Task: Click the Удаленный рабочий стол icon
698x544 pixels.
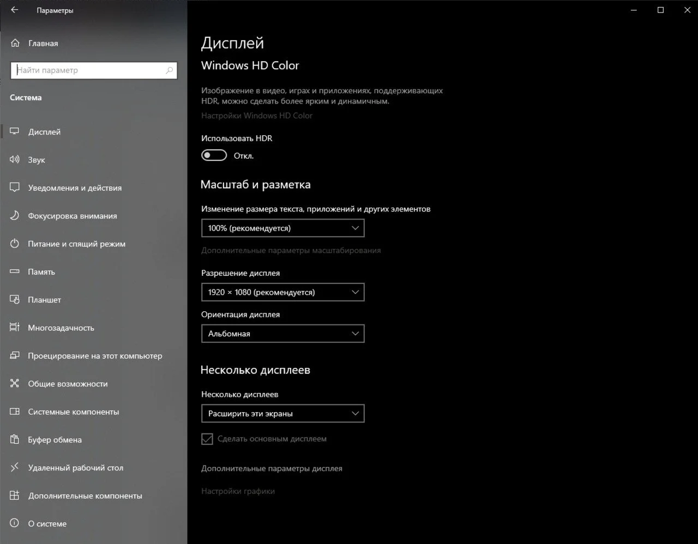Action: point(15,467)
